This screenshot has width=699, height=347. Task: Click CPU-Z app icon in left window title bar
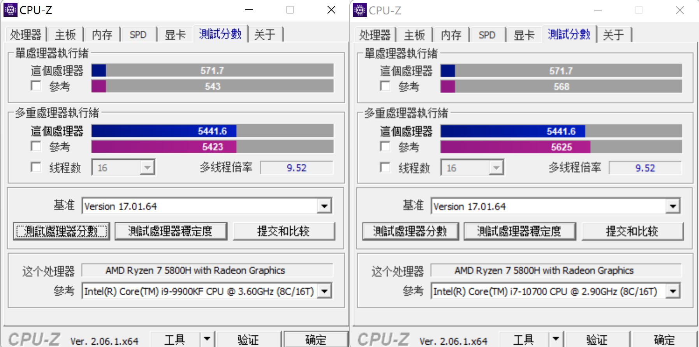pyautogui.click(x=10, y=10)
